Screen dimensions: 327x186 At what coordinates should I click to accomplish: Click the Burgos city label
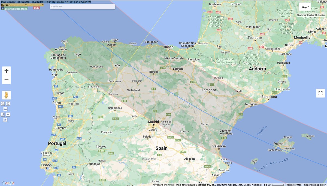(154, 72)
